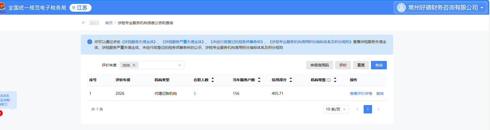Open 《涉税服务失信主体》 link
The width and height of the screenshot is (490, 130).
tap(139, 42)
